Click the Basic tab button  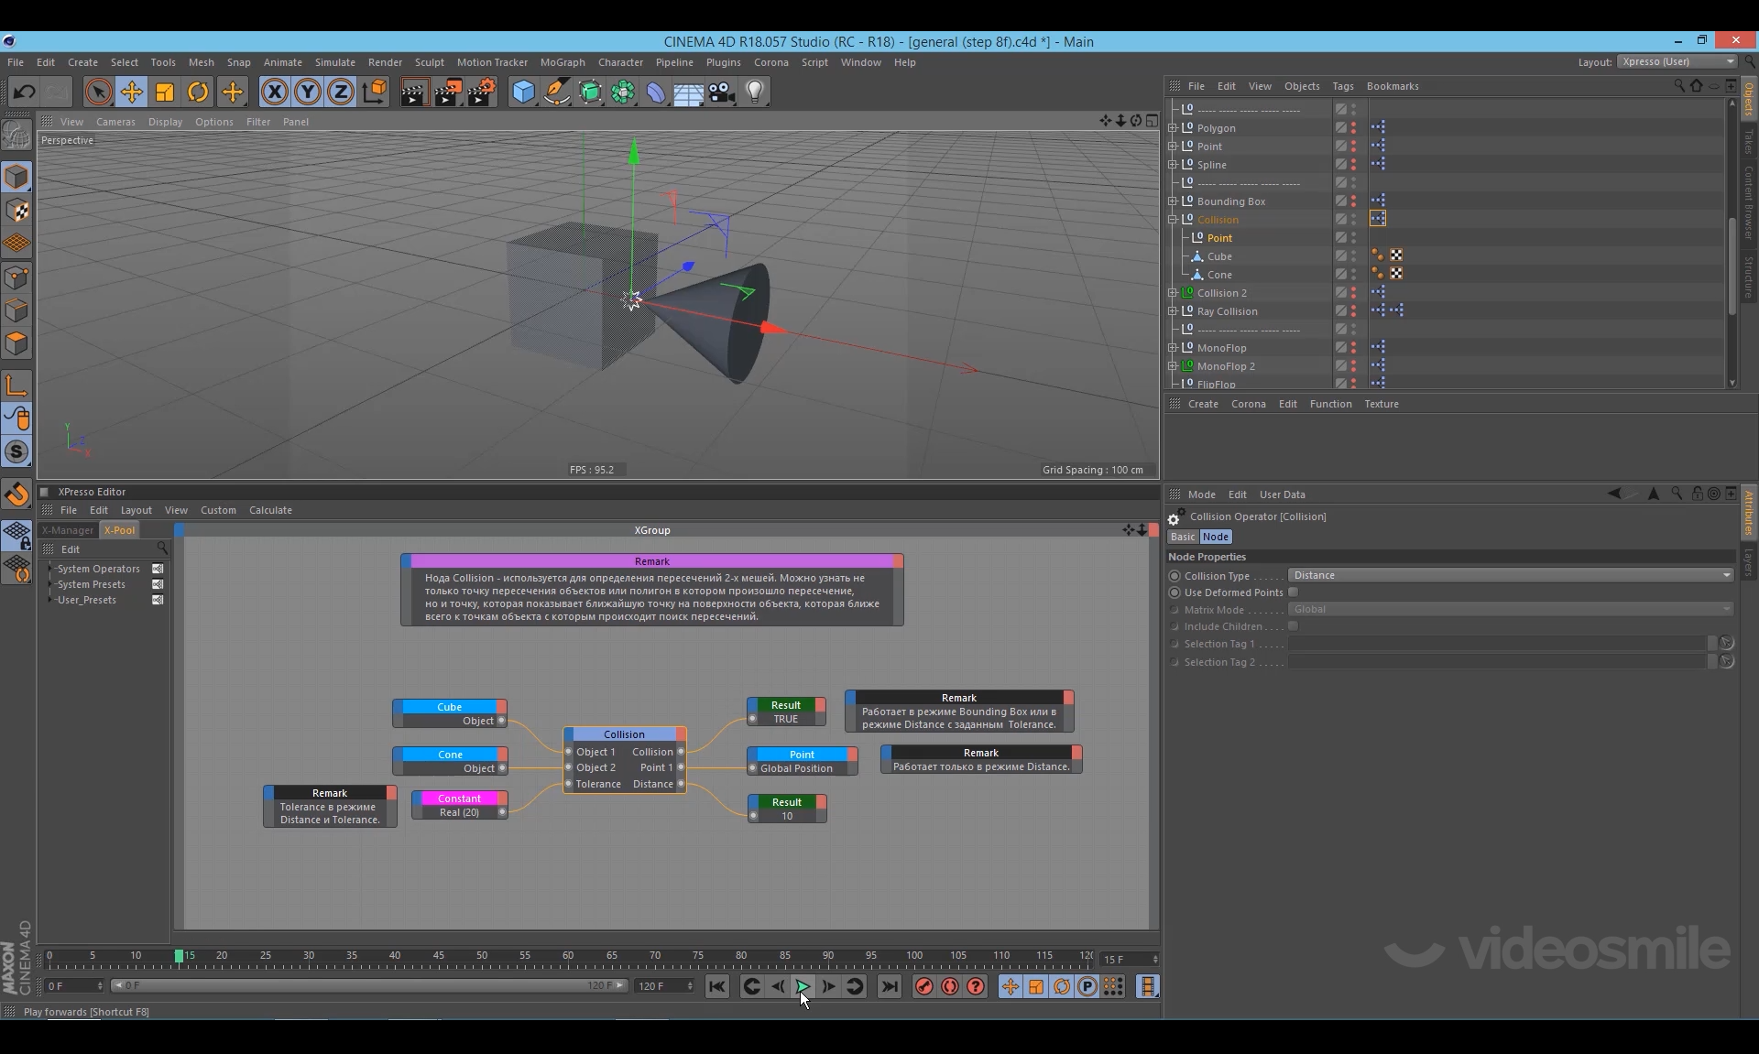1183,537
